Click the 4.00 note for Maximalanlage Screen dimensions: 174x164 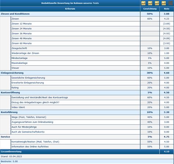click(167, 63)
